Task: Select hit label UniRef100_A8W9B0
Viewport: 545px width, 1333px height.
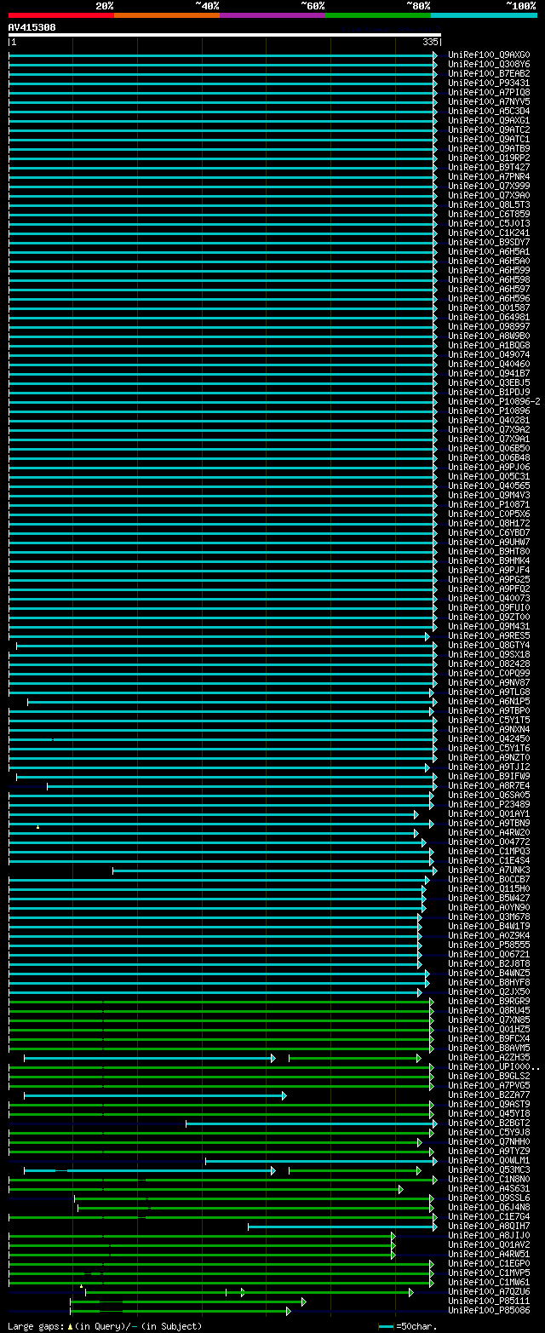Action: (489, 336)
